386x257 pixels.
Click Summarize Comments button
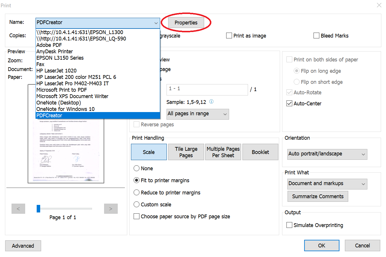[318, 196]
